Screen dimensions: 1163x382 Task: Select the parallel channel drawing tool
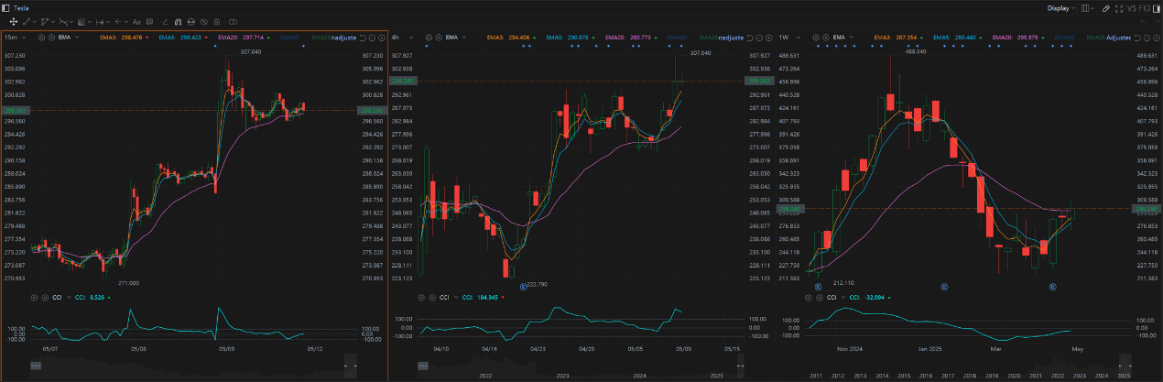pyautogui.click(x=45, y=21)
